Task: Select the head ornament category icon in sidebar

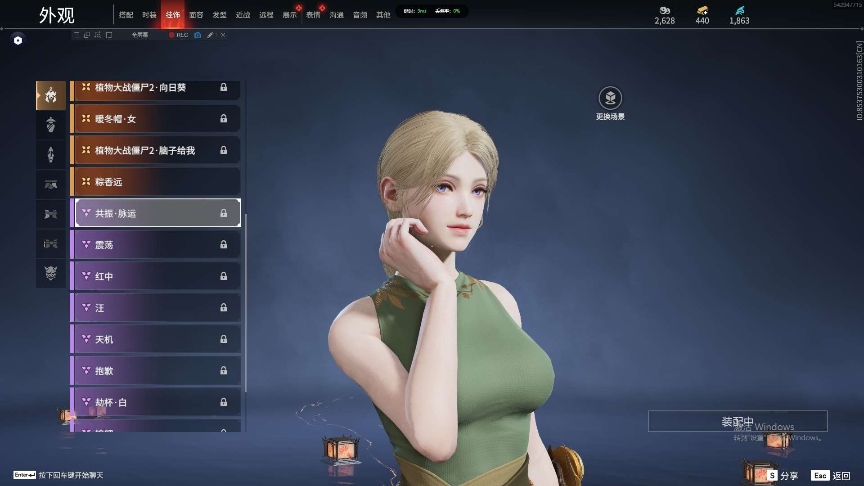Action: tap(51, 95)
